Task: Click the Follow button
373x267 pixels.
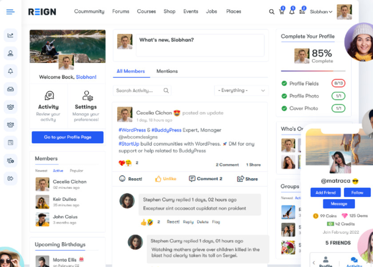Action: coord(357,192)
